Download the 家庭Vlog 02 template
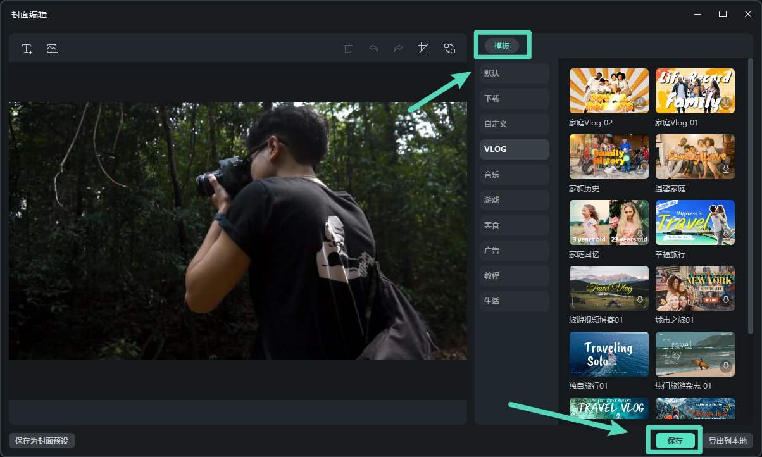This screenshot has height=457, width=762. (x=640, y=103)
